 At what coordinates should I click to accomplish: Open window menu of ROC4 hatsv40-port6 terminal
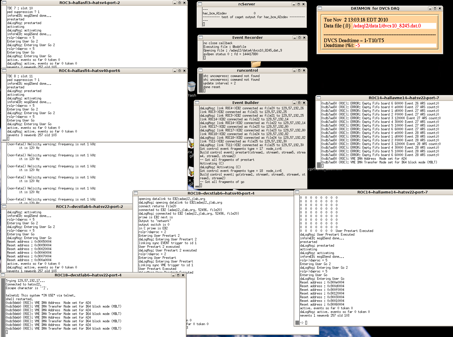(4, 71)
